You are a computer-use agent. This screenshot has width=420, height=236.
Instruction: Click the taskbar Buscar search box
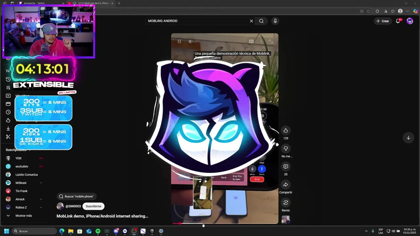pos(34,231)
